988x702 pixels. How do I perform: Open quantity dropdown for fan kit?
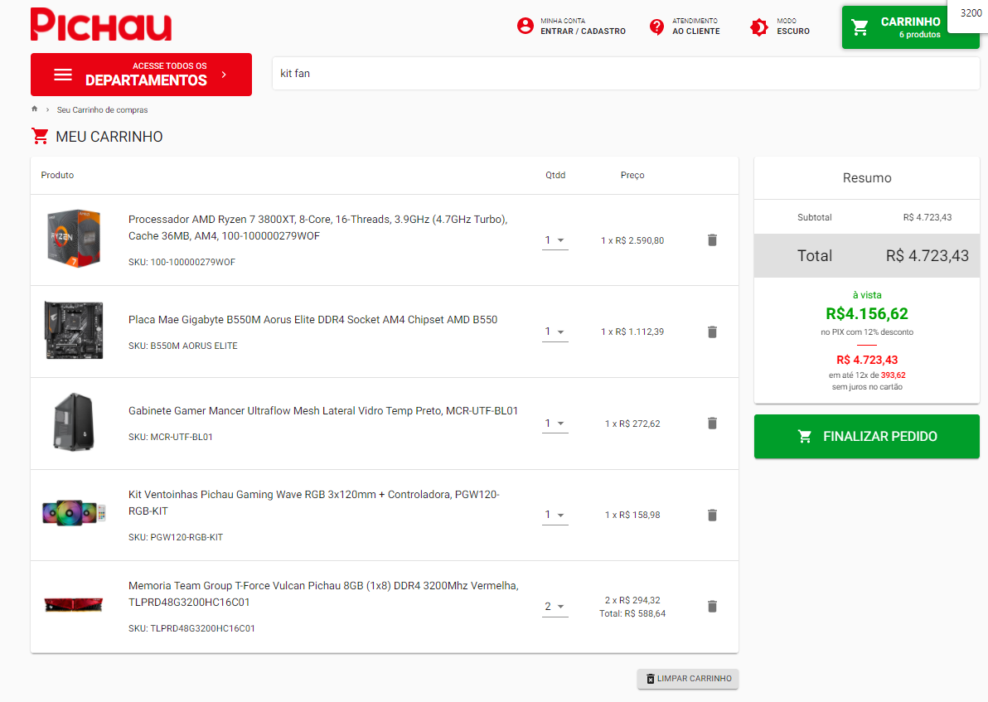(555, 515)
